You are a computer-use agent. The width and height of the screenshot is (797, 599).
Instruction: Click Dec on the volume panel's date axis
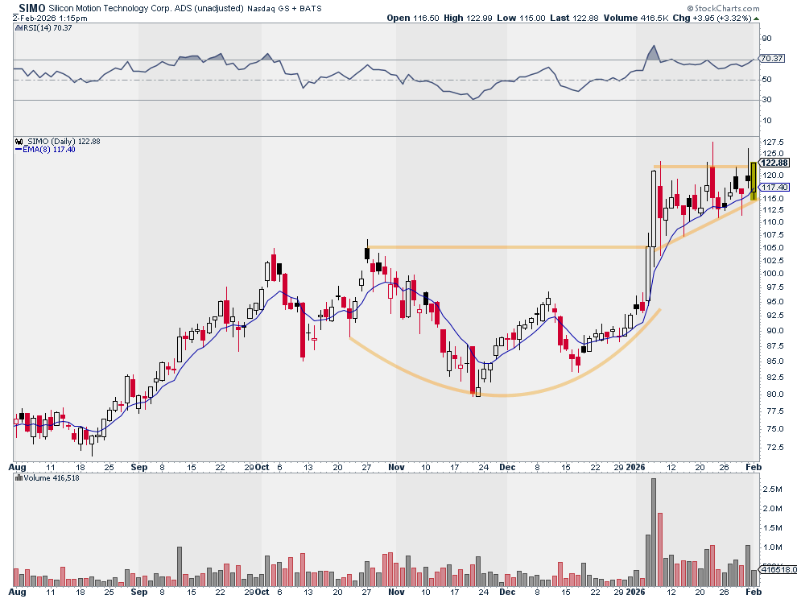507,592
